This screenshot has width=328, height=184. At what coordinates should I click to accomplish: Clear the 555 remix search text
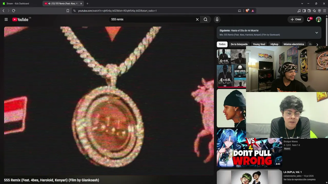197,19
